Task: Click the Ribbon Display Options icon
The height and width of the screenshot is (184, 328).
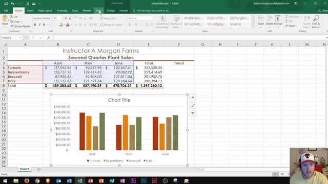Action: point(296,4)
